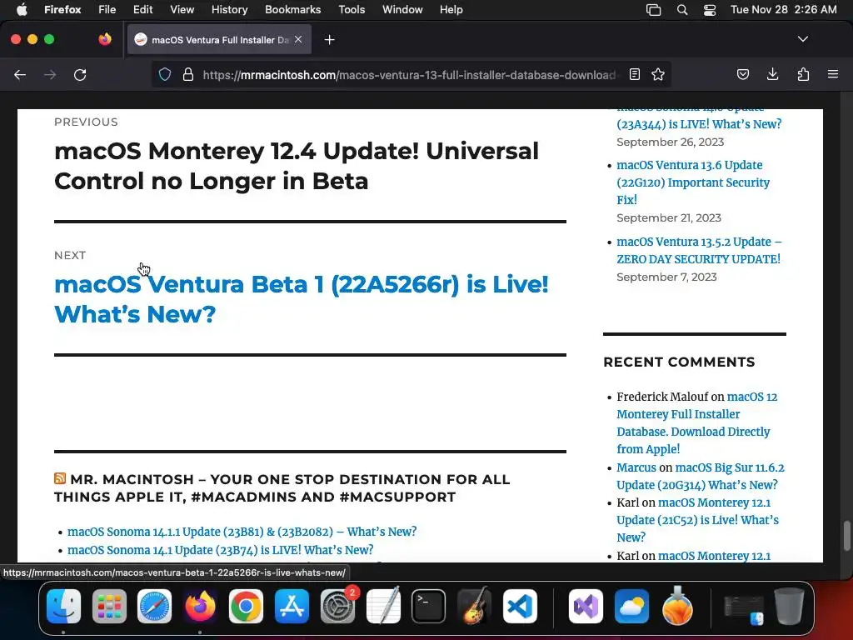Open macOS Ventura 13.5.2 Update sidebar link
The image size is (853, 640).
[699, 250]
